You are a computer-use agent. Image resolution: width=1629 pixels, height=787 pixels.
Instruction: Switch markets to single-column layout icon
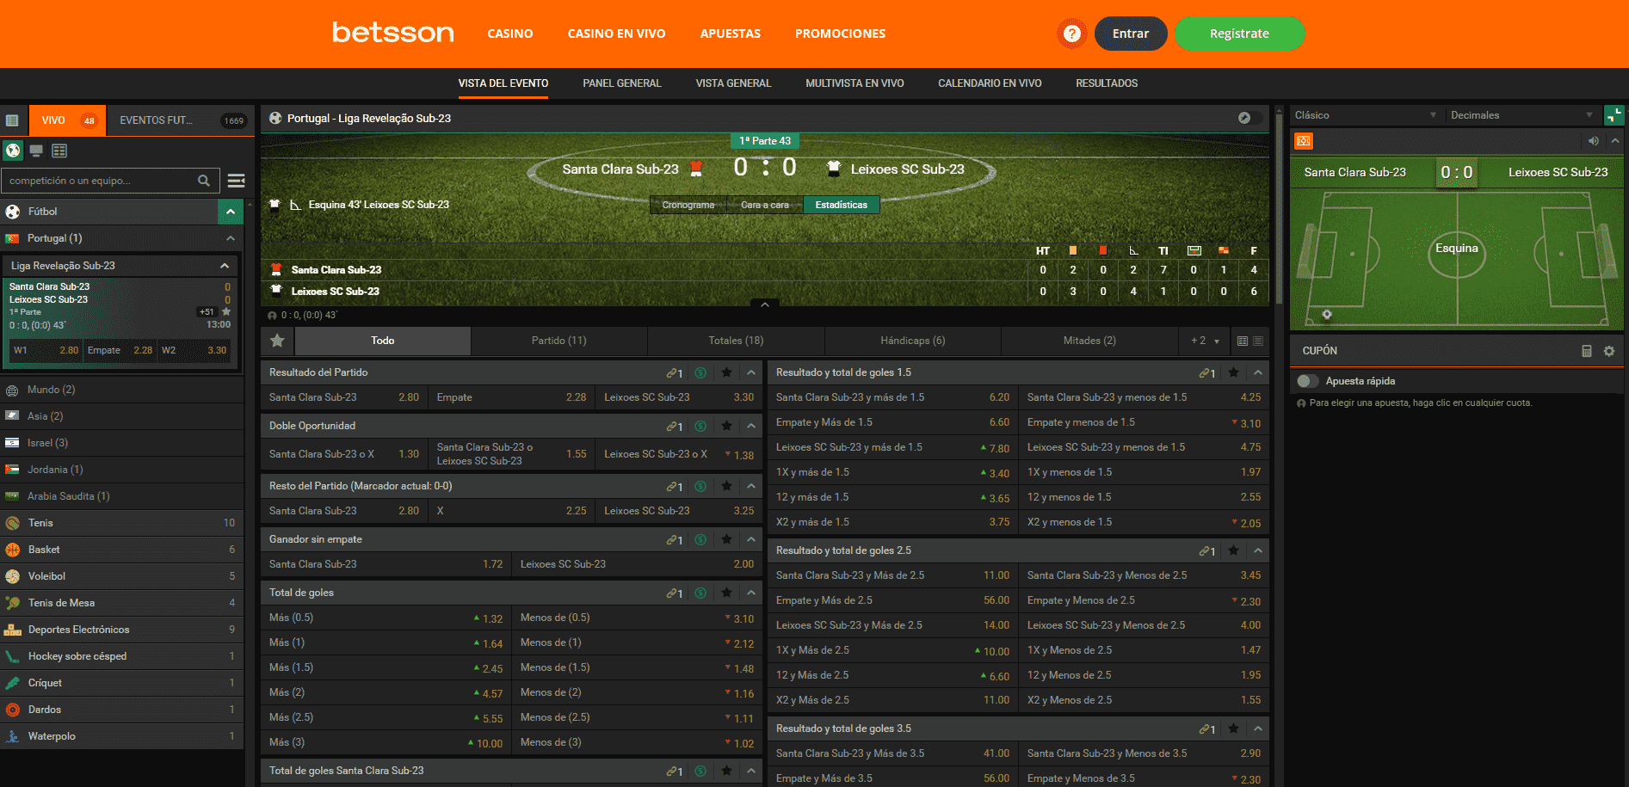pos(1258,341)
